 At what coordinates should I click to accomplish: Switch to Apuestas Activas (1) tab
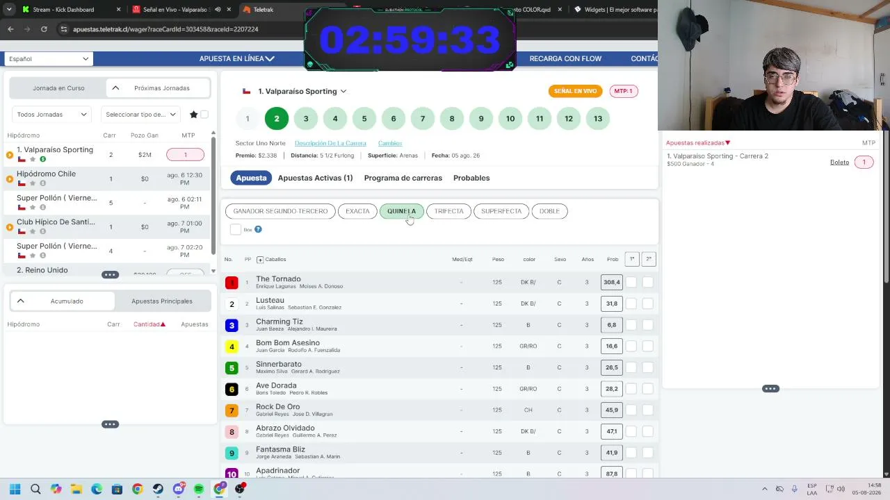coord(315,178)
